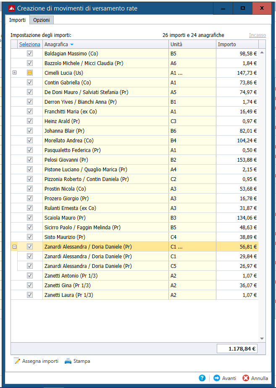
Task: Collapse the Zanardi Alessandra group row
Action: 15,247
